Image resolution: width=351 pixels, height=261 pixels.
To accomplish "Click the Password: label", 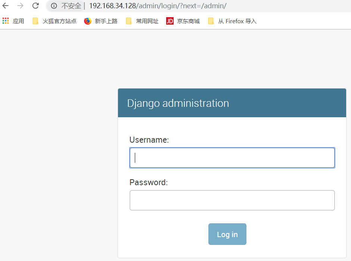I will tap(149, 183).
